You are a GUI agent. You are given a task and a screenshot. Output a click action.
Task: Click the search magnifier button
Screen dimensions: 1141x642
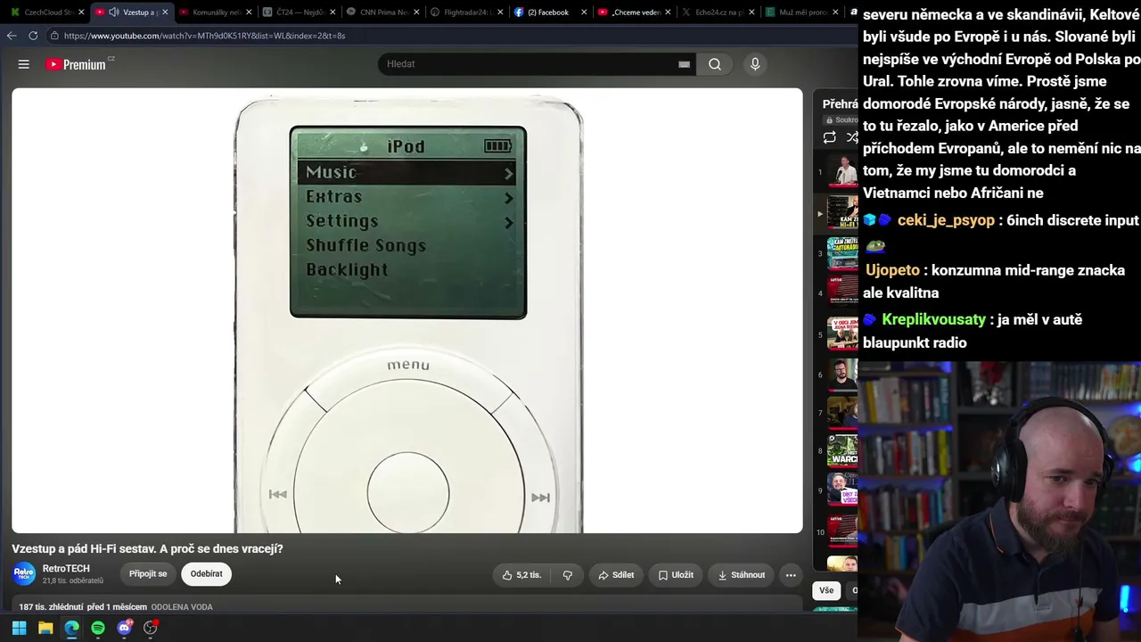coord(715,64)
